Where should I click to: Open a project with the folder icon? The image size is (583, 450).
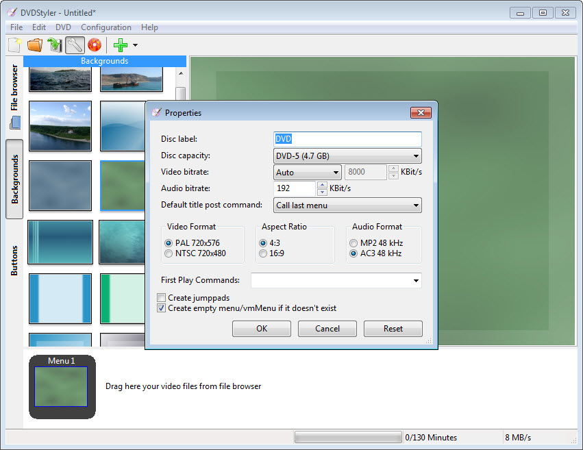coord(35,45)
